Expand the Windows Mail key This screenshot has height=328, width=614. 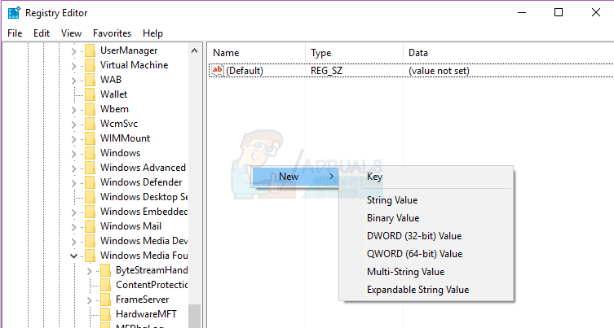[73, 227]
